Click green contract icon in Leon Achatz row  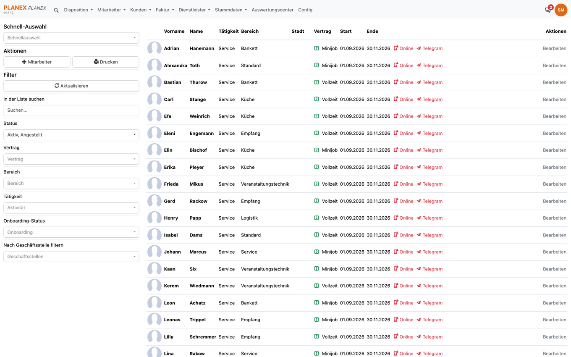pos(317,303)
